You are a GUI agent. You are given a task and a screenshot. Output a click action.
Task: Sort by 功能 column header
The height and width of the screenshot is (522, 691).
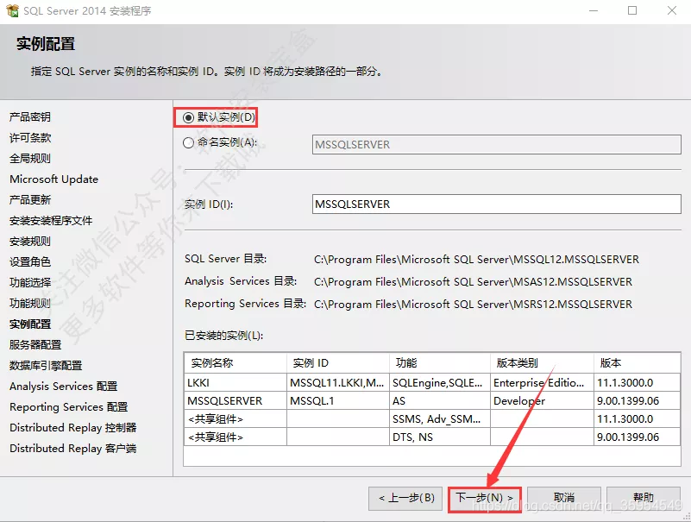pos(440,363)
